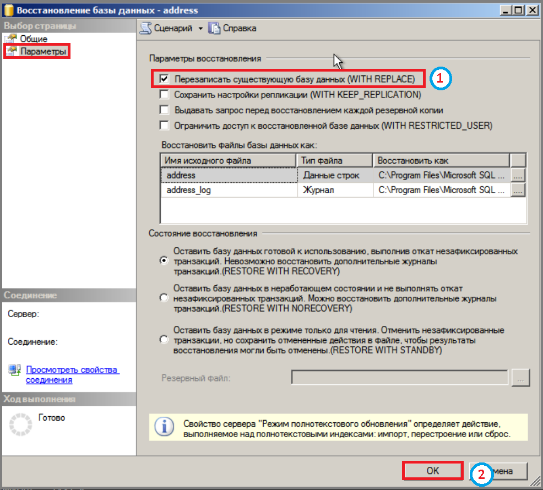Browse restore path for address_log row
This screenshot has height=490, width=543.
(x=518, y=190)
